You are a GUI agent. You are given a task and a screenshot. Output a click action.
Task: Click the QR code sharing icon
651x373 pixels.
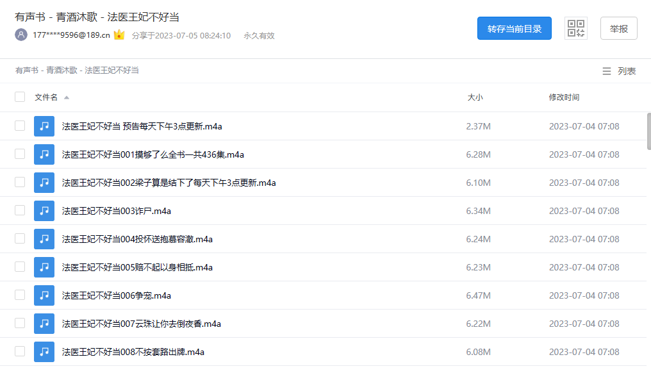[x=575, y=28]
